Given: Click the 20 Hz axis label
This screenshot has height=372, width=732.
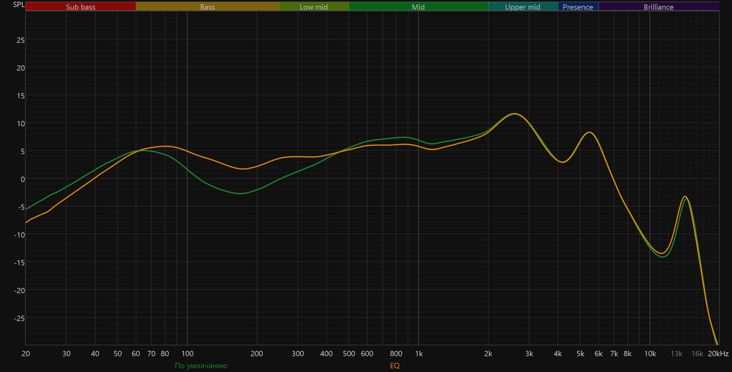Looking at the screenshot, I should (25, 354).
